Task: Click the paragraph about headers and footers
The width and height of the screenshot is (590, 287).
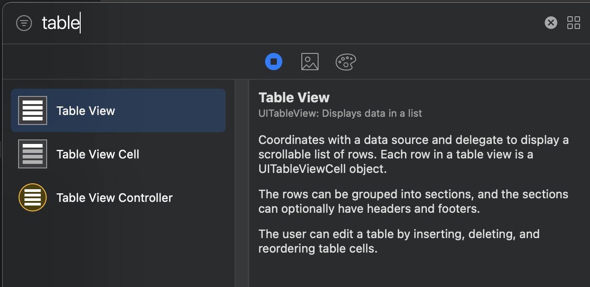Action: (x=412, y=201)
